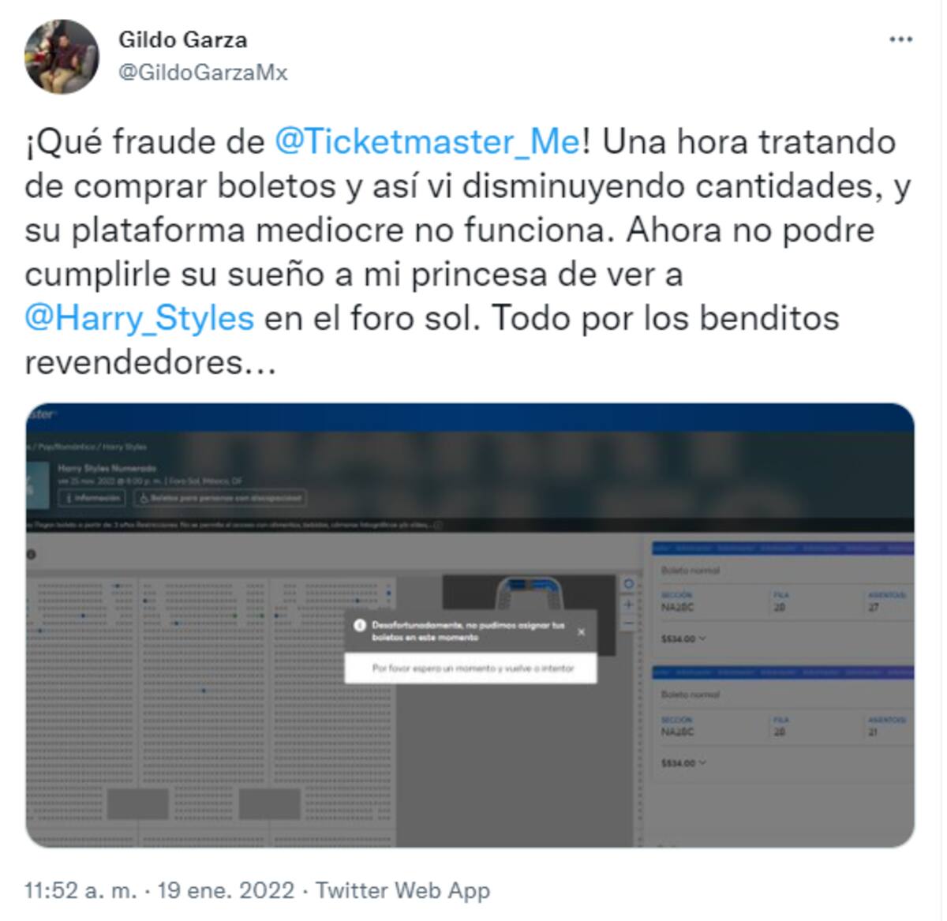
Task: Click the 11:52 a. m. 19 ene. 2022 timestamp
Action: [x=159, y=890]
